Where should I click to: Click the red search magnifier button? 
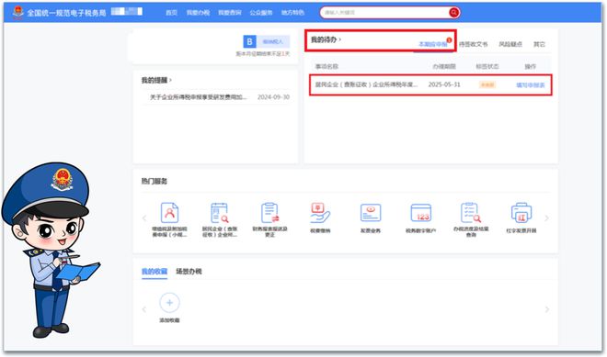pos(454,12)
